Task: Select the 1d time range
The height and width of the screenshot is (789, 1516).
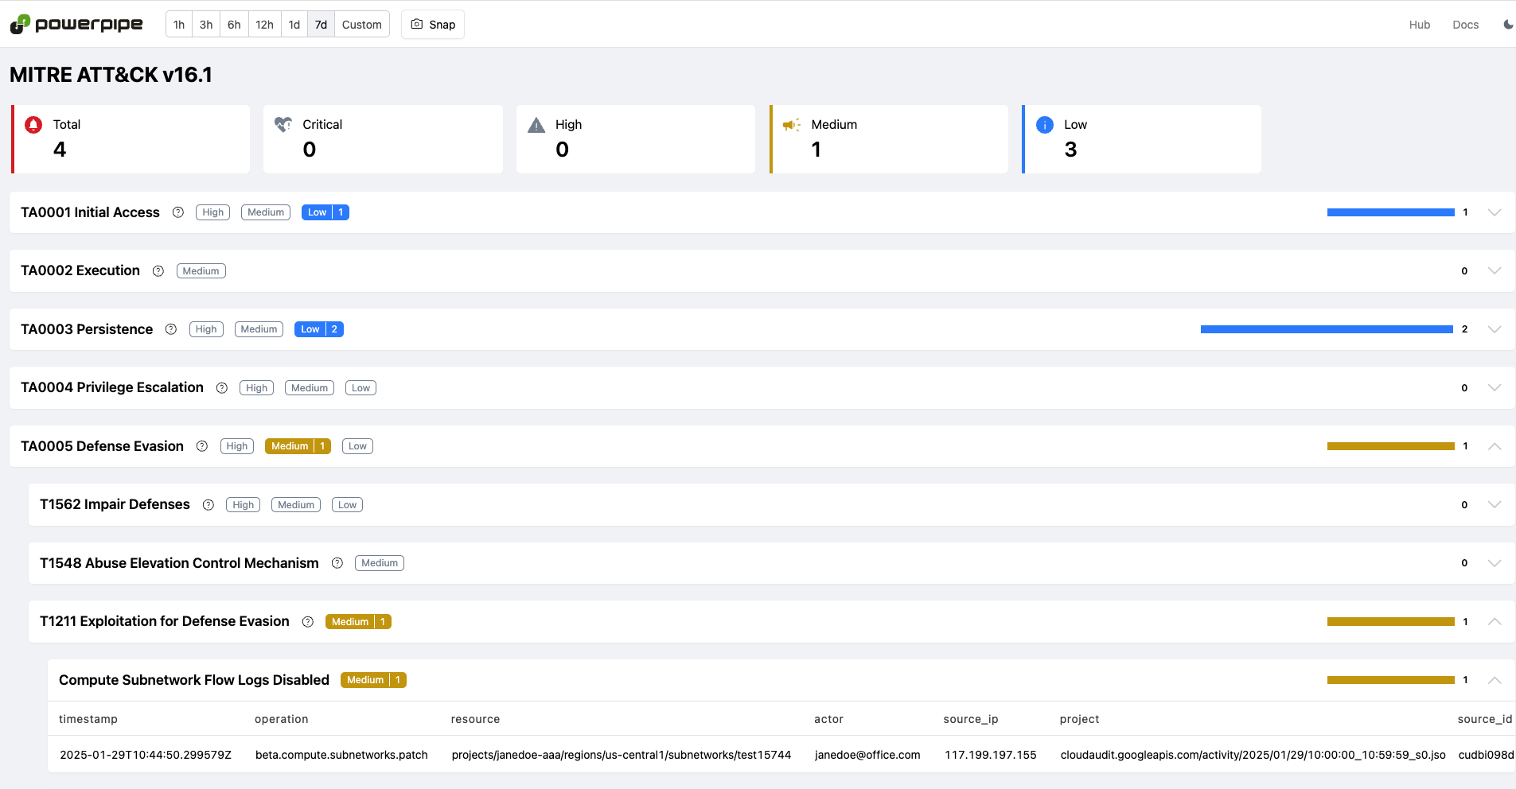Action: (x=294, y=25)
